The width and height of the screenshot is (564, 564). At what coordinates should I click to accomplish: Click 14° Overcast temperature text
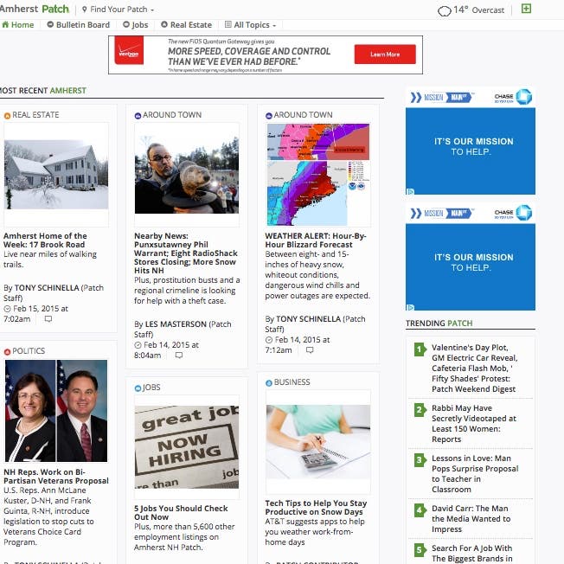[478, 10]
